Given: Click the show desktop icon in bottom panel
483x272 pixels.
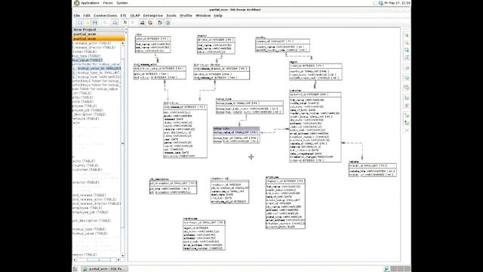Looking at the screenshot, I should (75, 269).
